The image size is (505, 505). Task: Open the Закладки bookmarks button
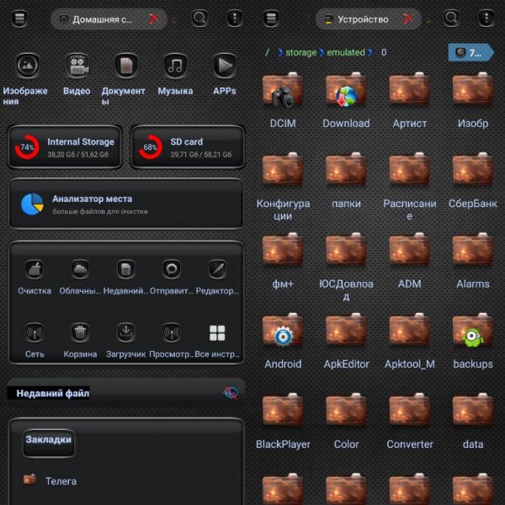click(49, 444)
